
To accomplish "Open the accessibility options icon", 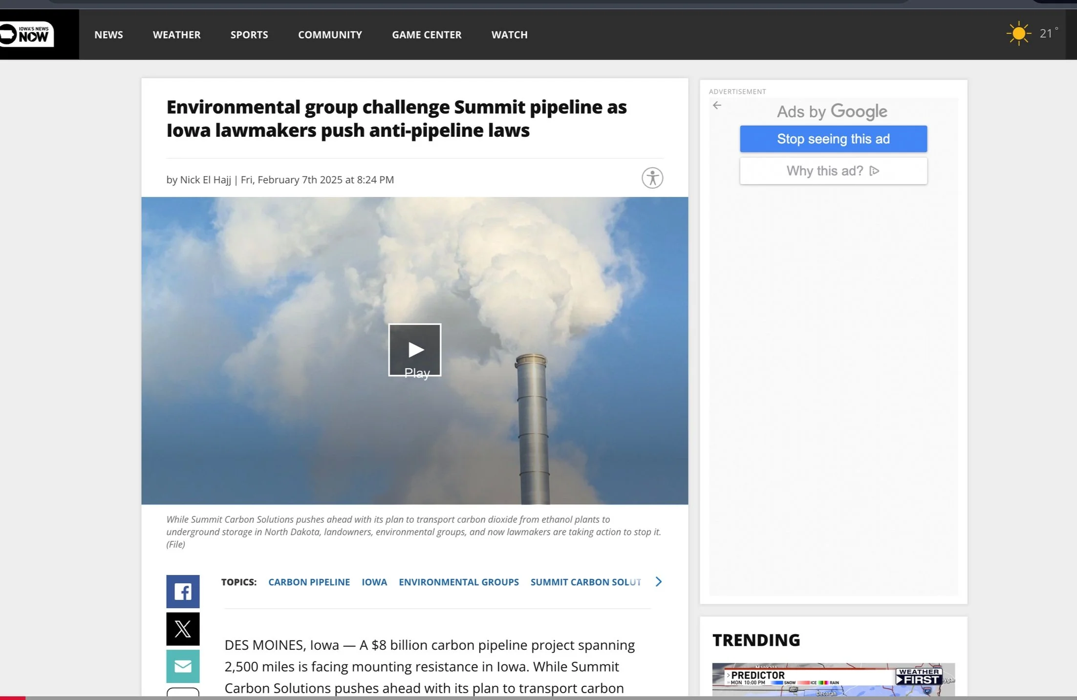I will click(x=652, y=178).
